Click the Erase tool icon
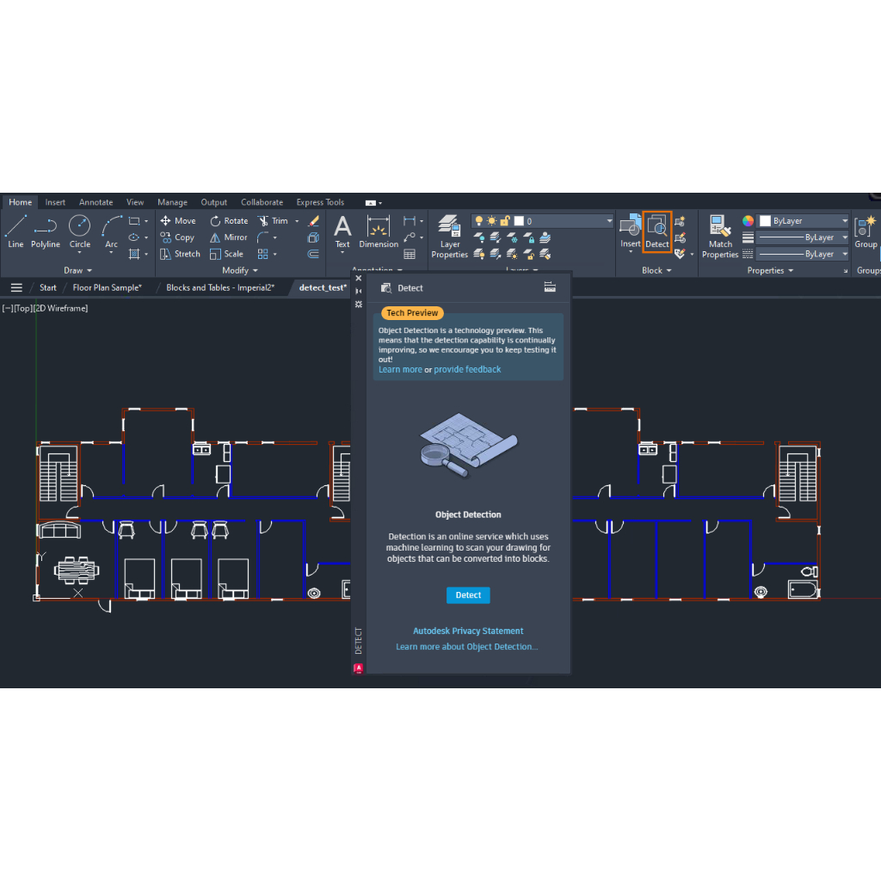The width and height of the screenshot is (881, 881). [313, 221]
